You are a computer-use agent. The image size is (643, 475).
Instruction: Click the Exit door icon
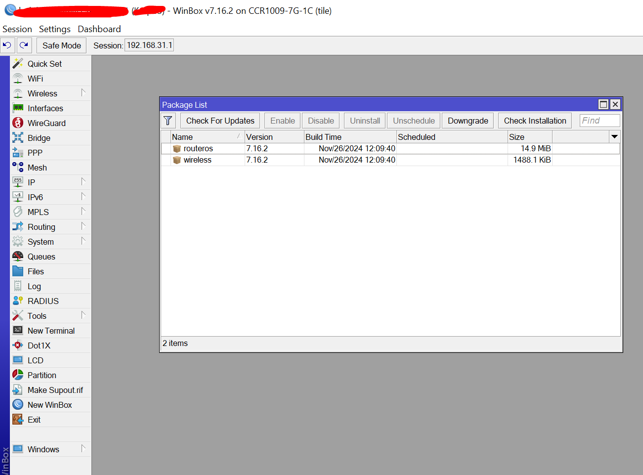pos(18,419)
